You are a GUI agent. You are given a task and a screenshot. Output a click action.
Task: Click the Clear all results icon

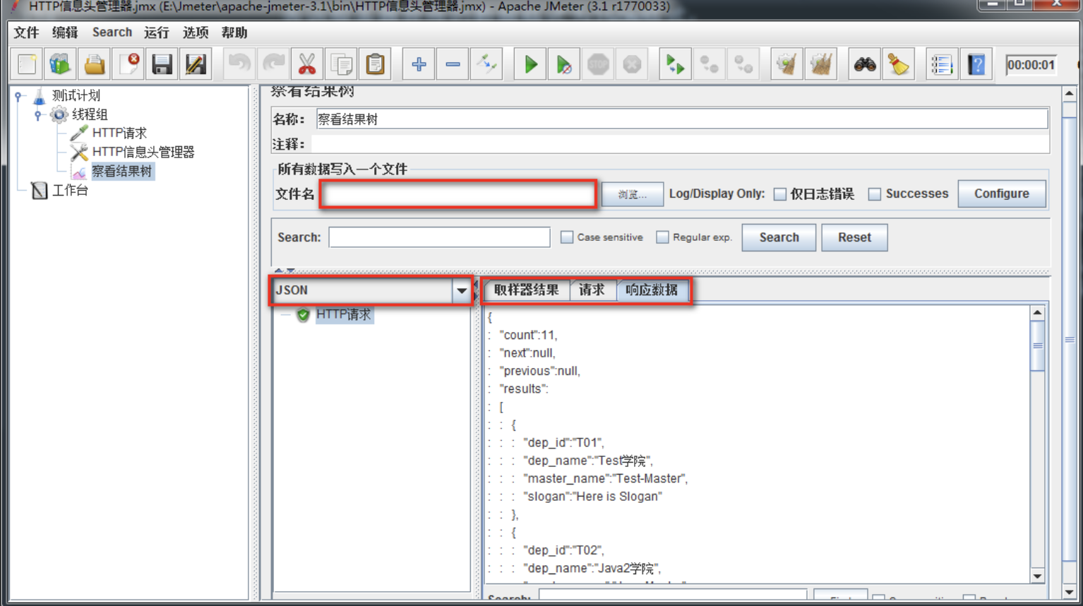[821, 65]
